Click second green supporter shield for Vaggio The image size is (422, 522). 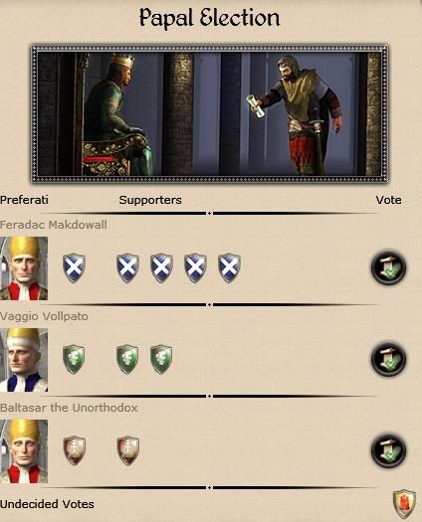161,359
